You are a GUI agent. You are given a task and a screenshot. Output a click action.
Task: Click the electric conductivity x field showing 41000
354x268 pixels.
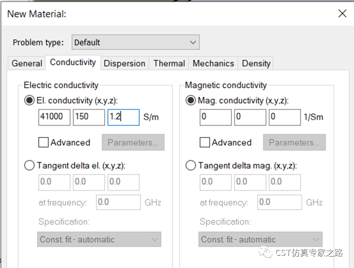[54, 117]
